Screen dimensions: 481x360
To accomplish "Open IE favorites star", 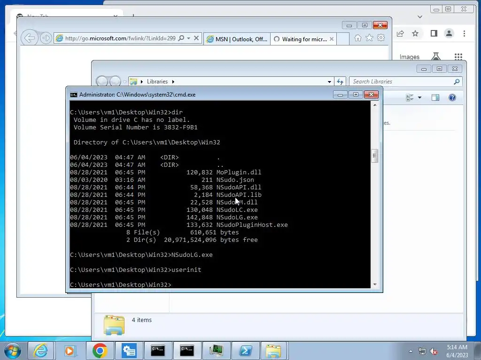I will point(369,37).
